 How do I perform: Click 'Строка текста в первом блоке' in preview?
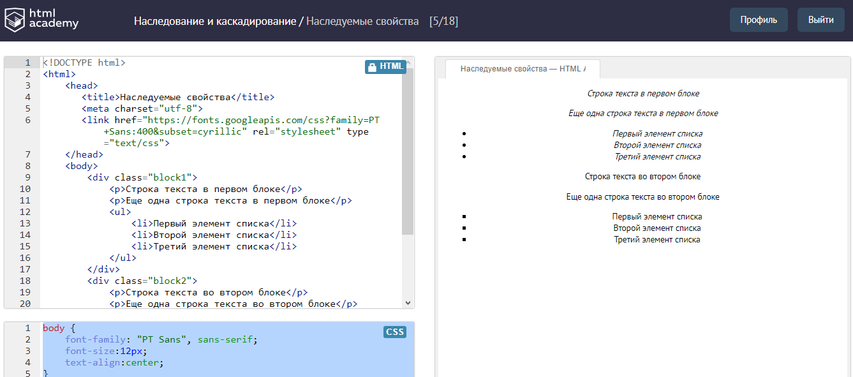pyautogui.click(x=643, y=93)
